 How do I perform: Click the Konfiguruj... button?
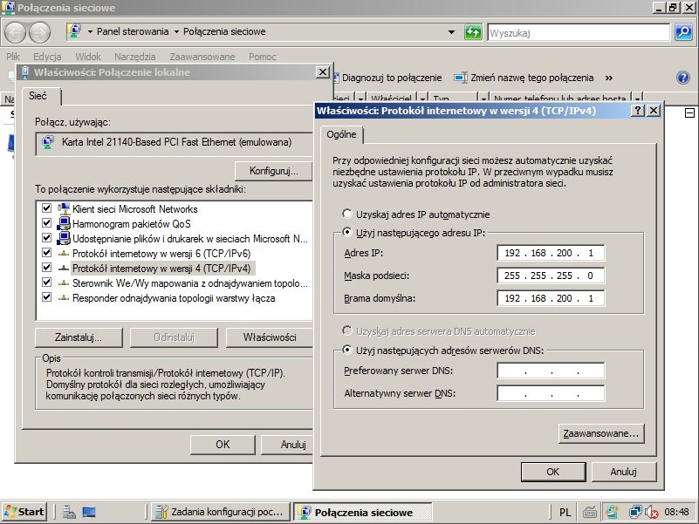coord(273,171)
